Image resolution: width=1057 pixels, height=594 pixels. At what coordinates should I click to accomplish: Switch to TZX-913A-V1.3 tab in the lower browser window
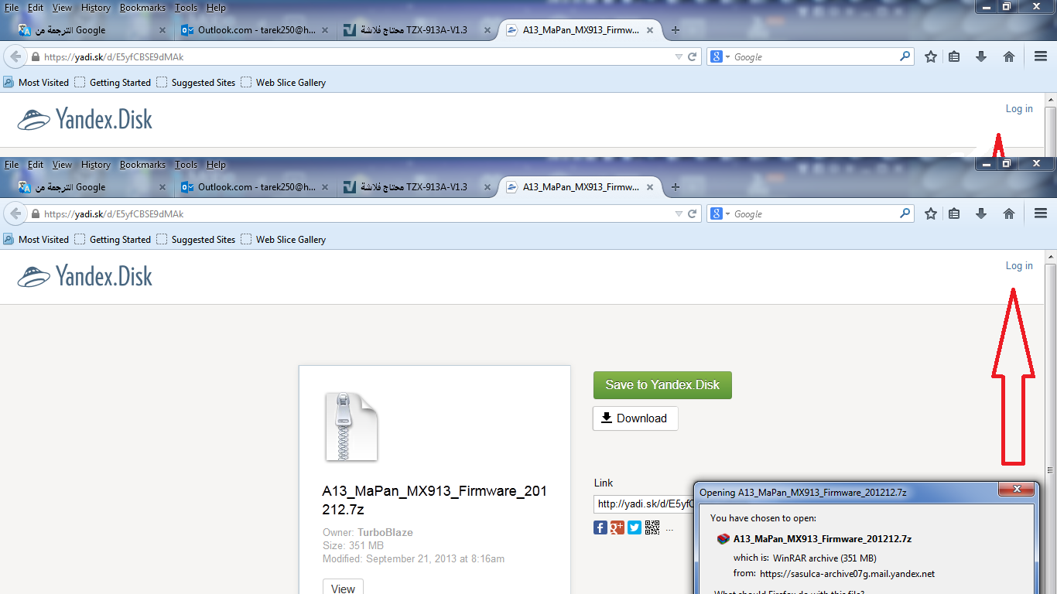click(x=416, y=187)
